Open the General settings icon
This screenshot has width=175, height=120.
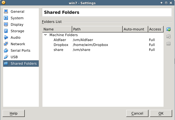[x=6, y=11]
